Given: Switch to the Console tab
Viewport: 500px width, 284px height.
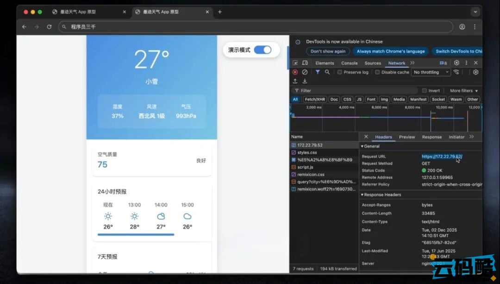Looking at the screenshot, I should (349, 63).
